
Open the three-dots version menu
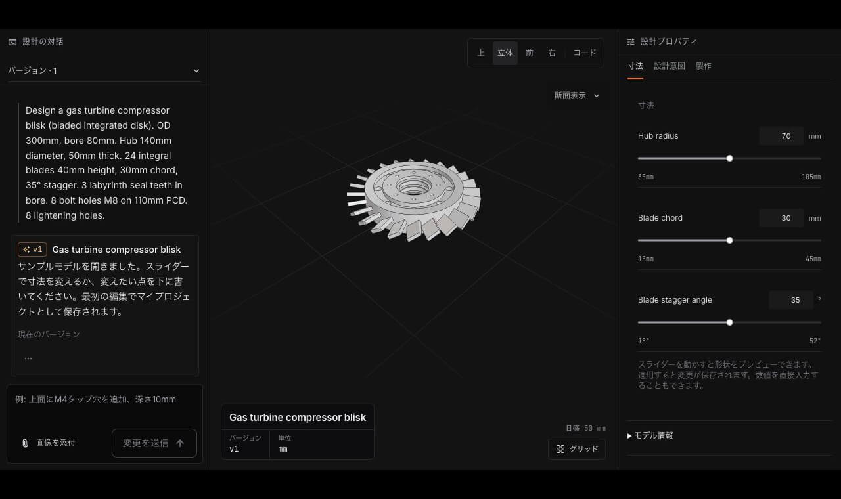pyautogui.click(x=28, y=358)
